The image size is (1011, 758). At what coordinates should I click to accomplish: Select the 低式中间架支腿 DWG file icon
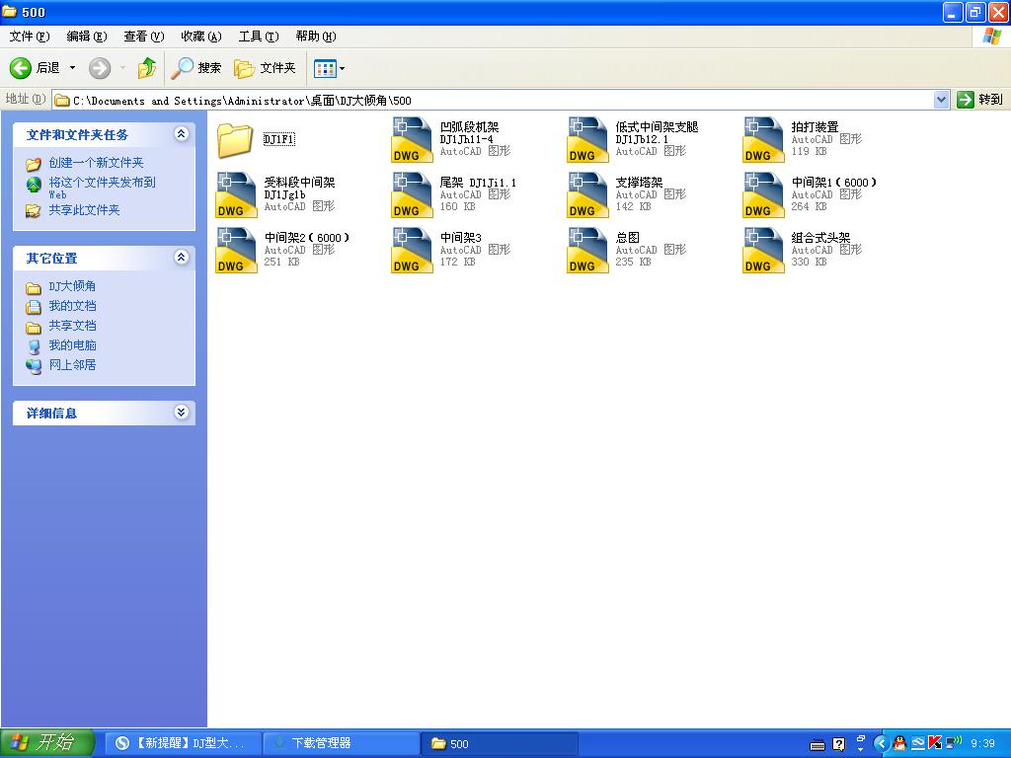point(587,140)
